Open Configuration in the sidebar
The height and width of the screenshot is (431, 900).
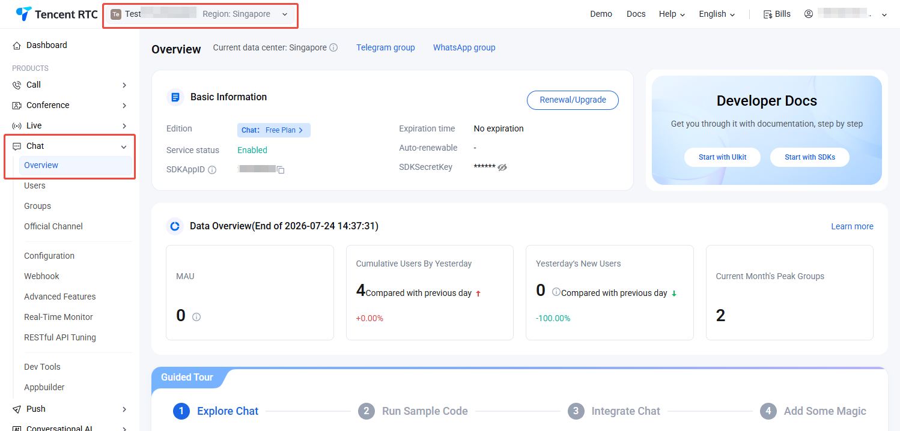49,256
